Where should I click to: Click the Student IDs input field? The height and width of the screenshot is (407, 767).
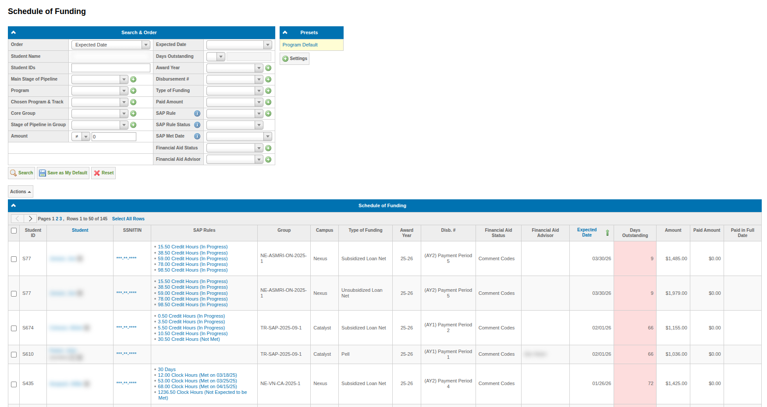point(111,68)
